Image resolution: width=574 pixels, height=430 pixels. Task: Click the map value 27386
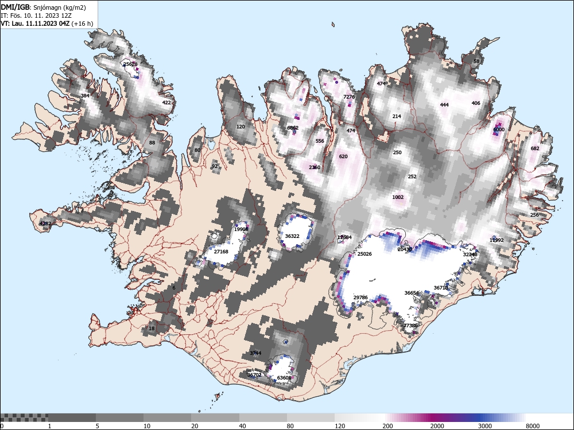[x=410, y=326]
